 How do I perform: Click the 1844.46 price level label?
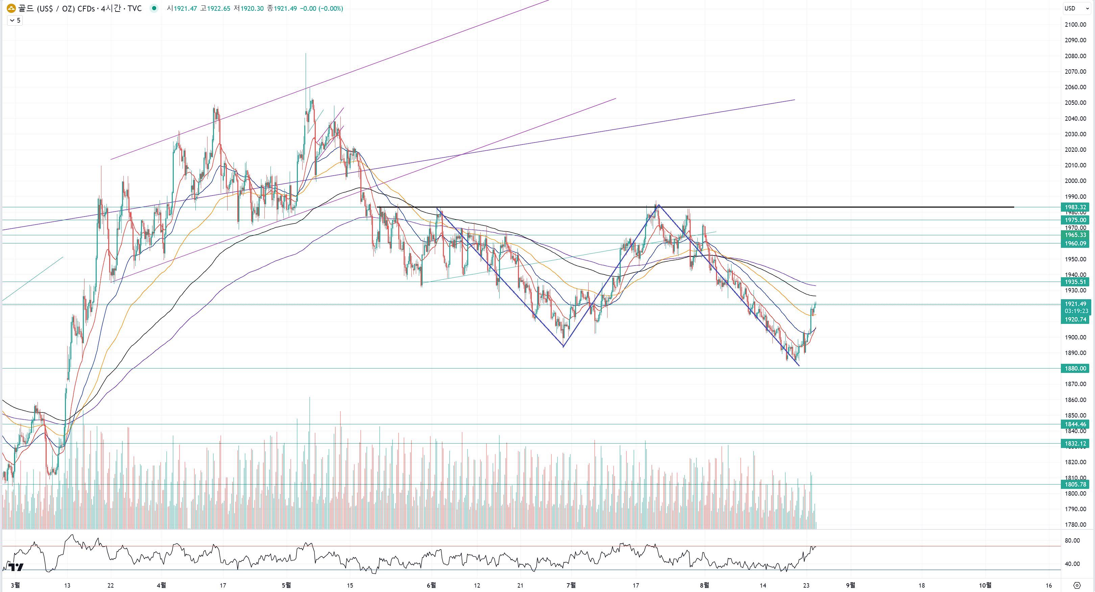click(1075, 424)
